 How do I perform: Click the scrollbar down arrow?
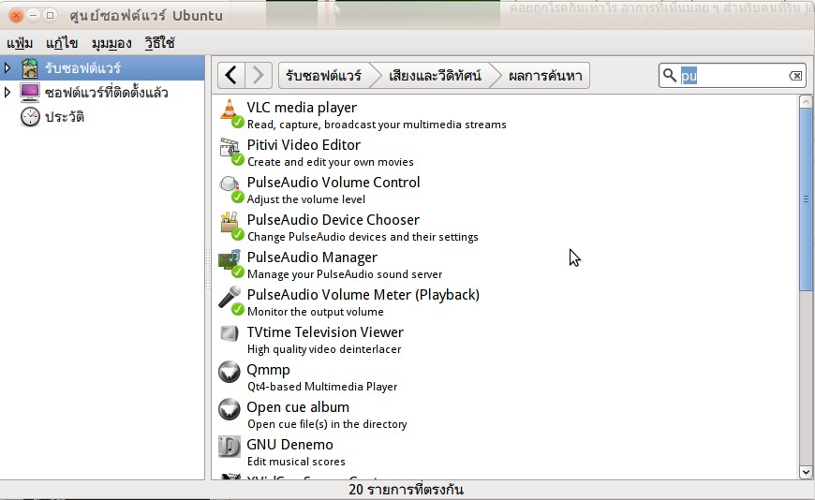[x=806, y=473]
